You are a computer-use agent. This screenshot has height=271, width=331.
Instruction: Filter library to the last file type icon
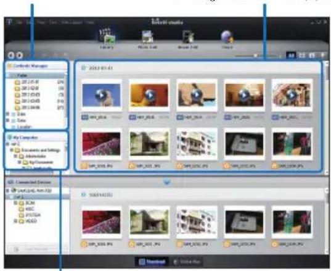click(x=322, y=56)
